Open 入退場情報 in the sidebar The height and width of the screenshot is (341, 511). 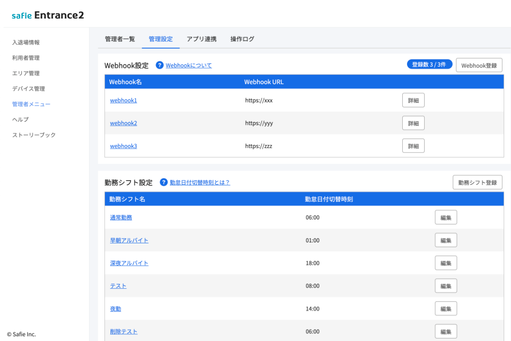point(26,43)
